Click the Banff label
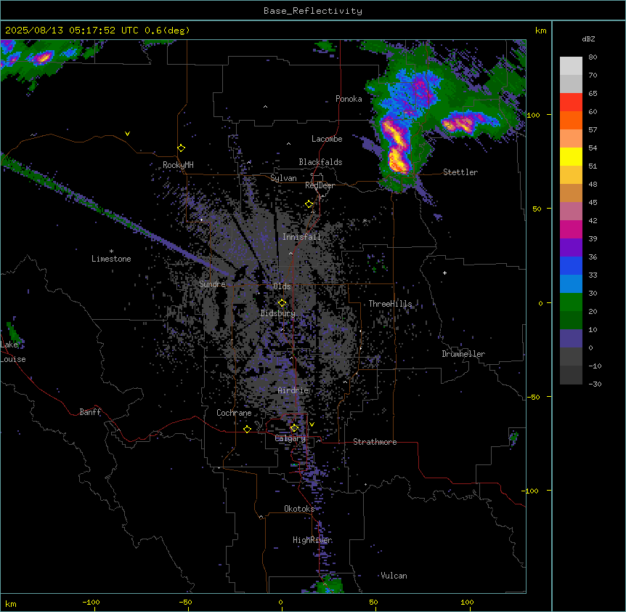The height and width of the screenshot is (612, 626). (90, 412)
